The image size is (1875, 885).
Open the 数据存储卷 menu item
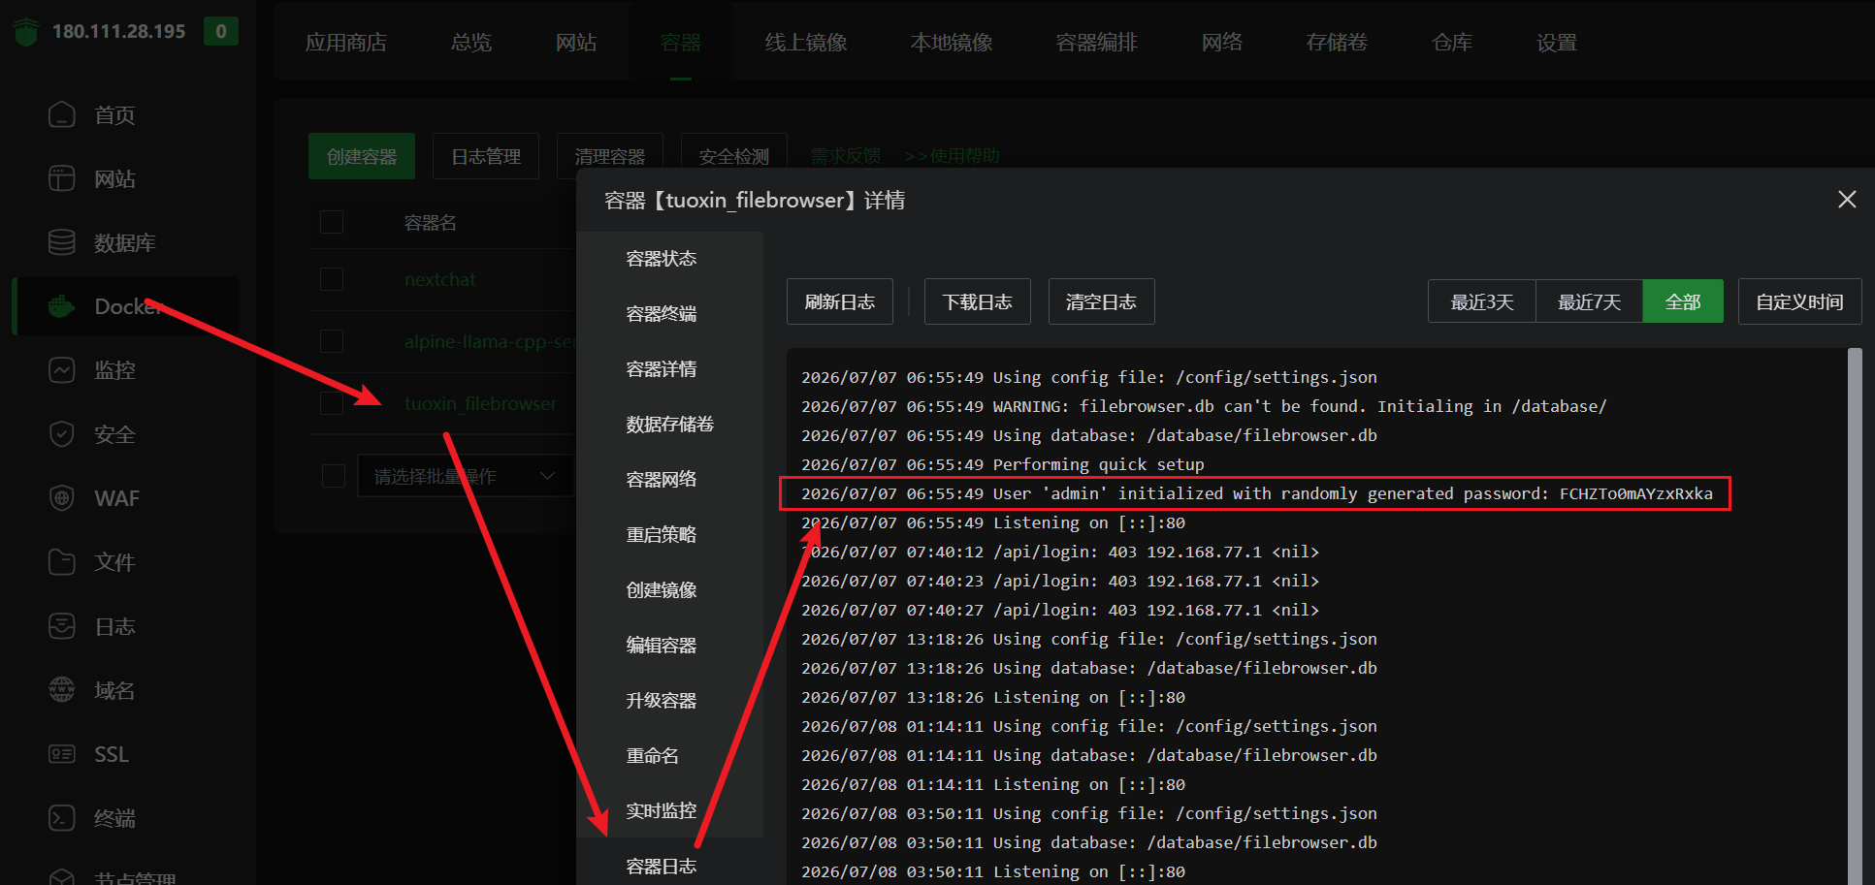(x=669, y=425)
